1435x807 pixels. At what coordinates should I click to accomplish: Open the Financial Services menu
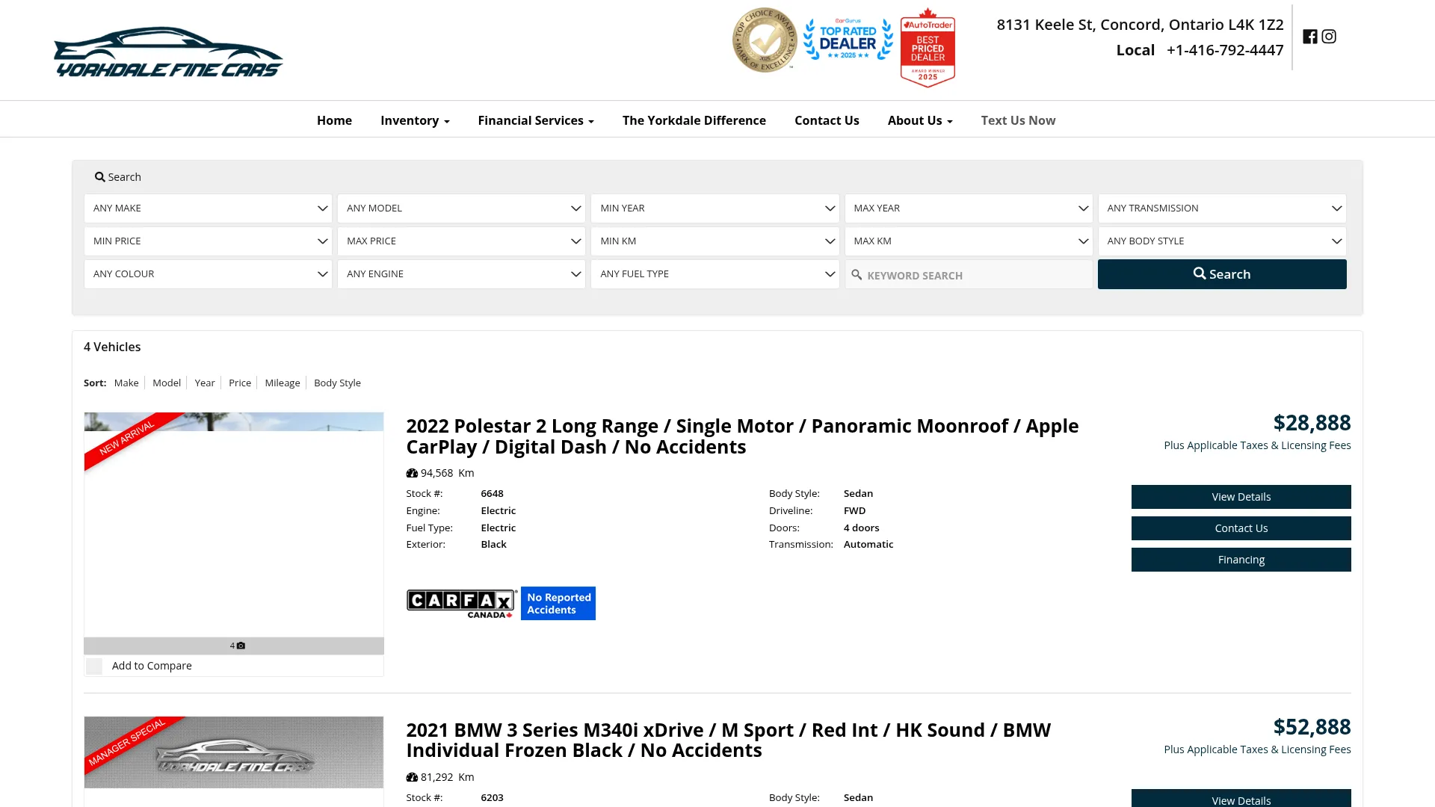click(536, 120)
